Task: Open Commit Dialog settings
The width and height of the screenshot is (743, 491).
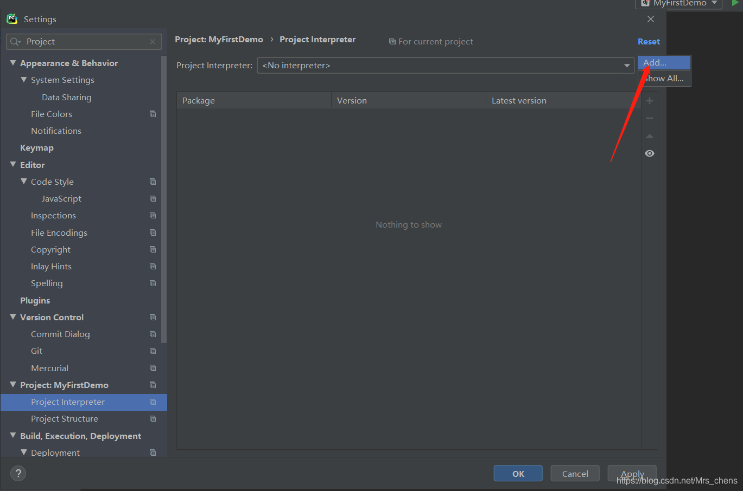Action: 60,334
